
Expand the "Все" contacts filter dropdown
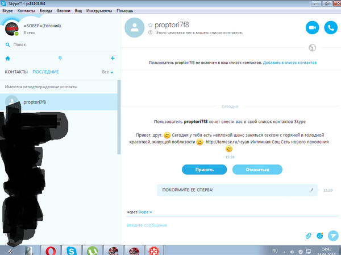pyautogui.click(x=108, y=72)
